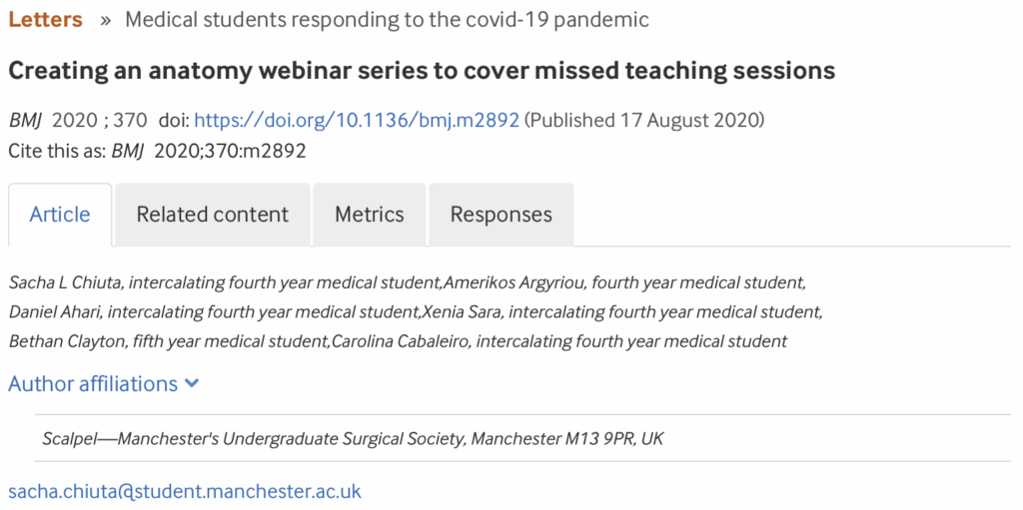Click the article title heading
Viewport: 1023px width, 510px height.
tap(422, 71)
